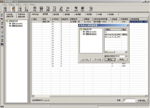
Task: Open the 报警 alarm toolbar icon
Action: coord(48,9)
